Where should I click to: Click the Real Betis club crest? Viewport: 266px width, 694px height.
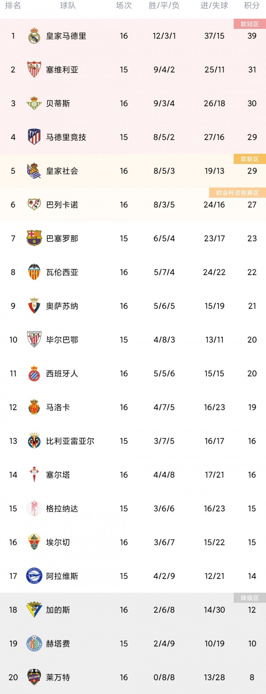(34, 103)
